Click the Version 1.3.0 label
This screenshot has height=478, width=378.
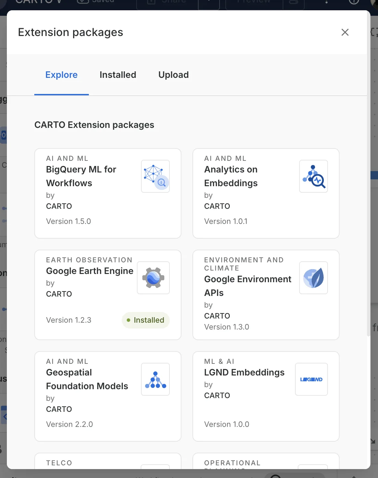pyautogui.click(x=227, y=327)
